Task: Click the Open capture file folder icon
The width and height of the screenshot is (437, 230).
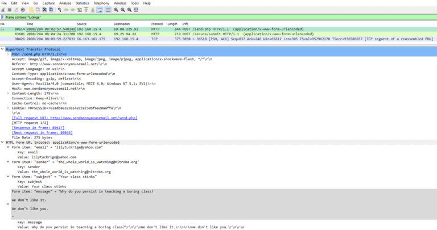Action: [30, 10]
